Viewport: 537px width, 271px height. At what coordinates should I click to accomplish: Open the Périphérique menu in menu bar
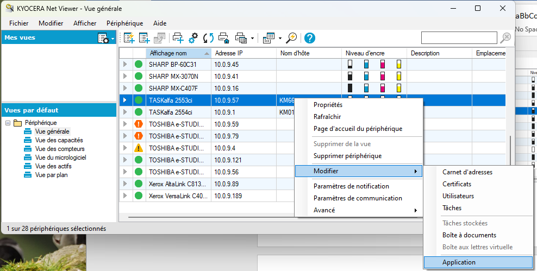[124, 23]
